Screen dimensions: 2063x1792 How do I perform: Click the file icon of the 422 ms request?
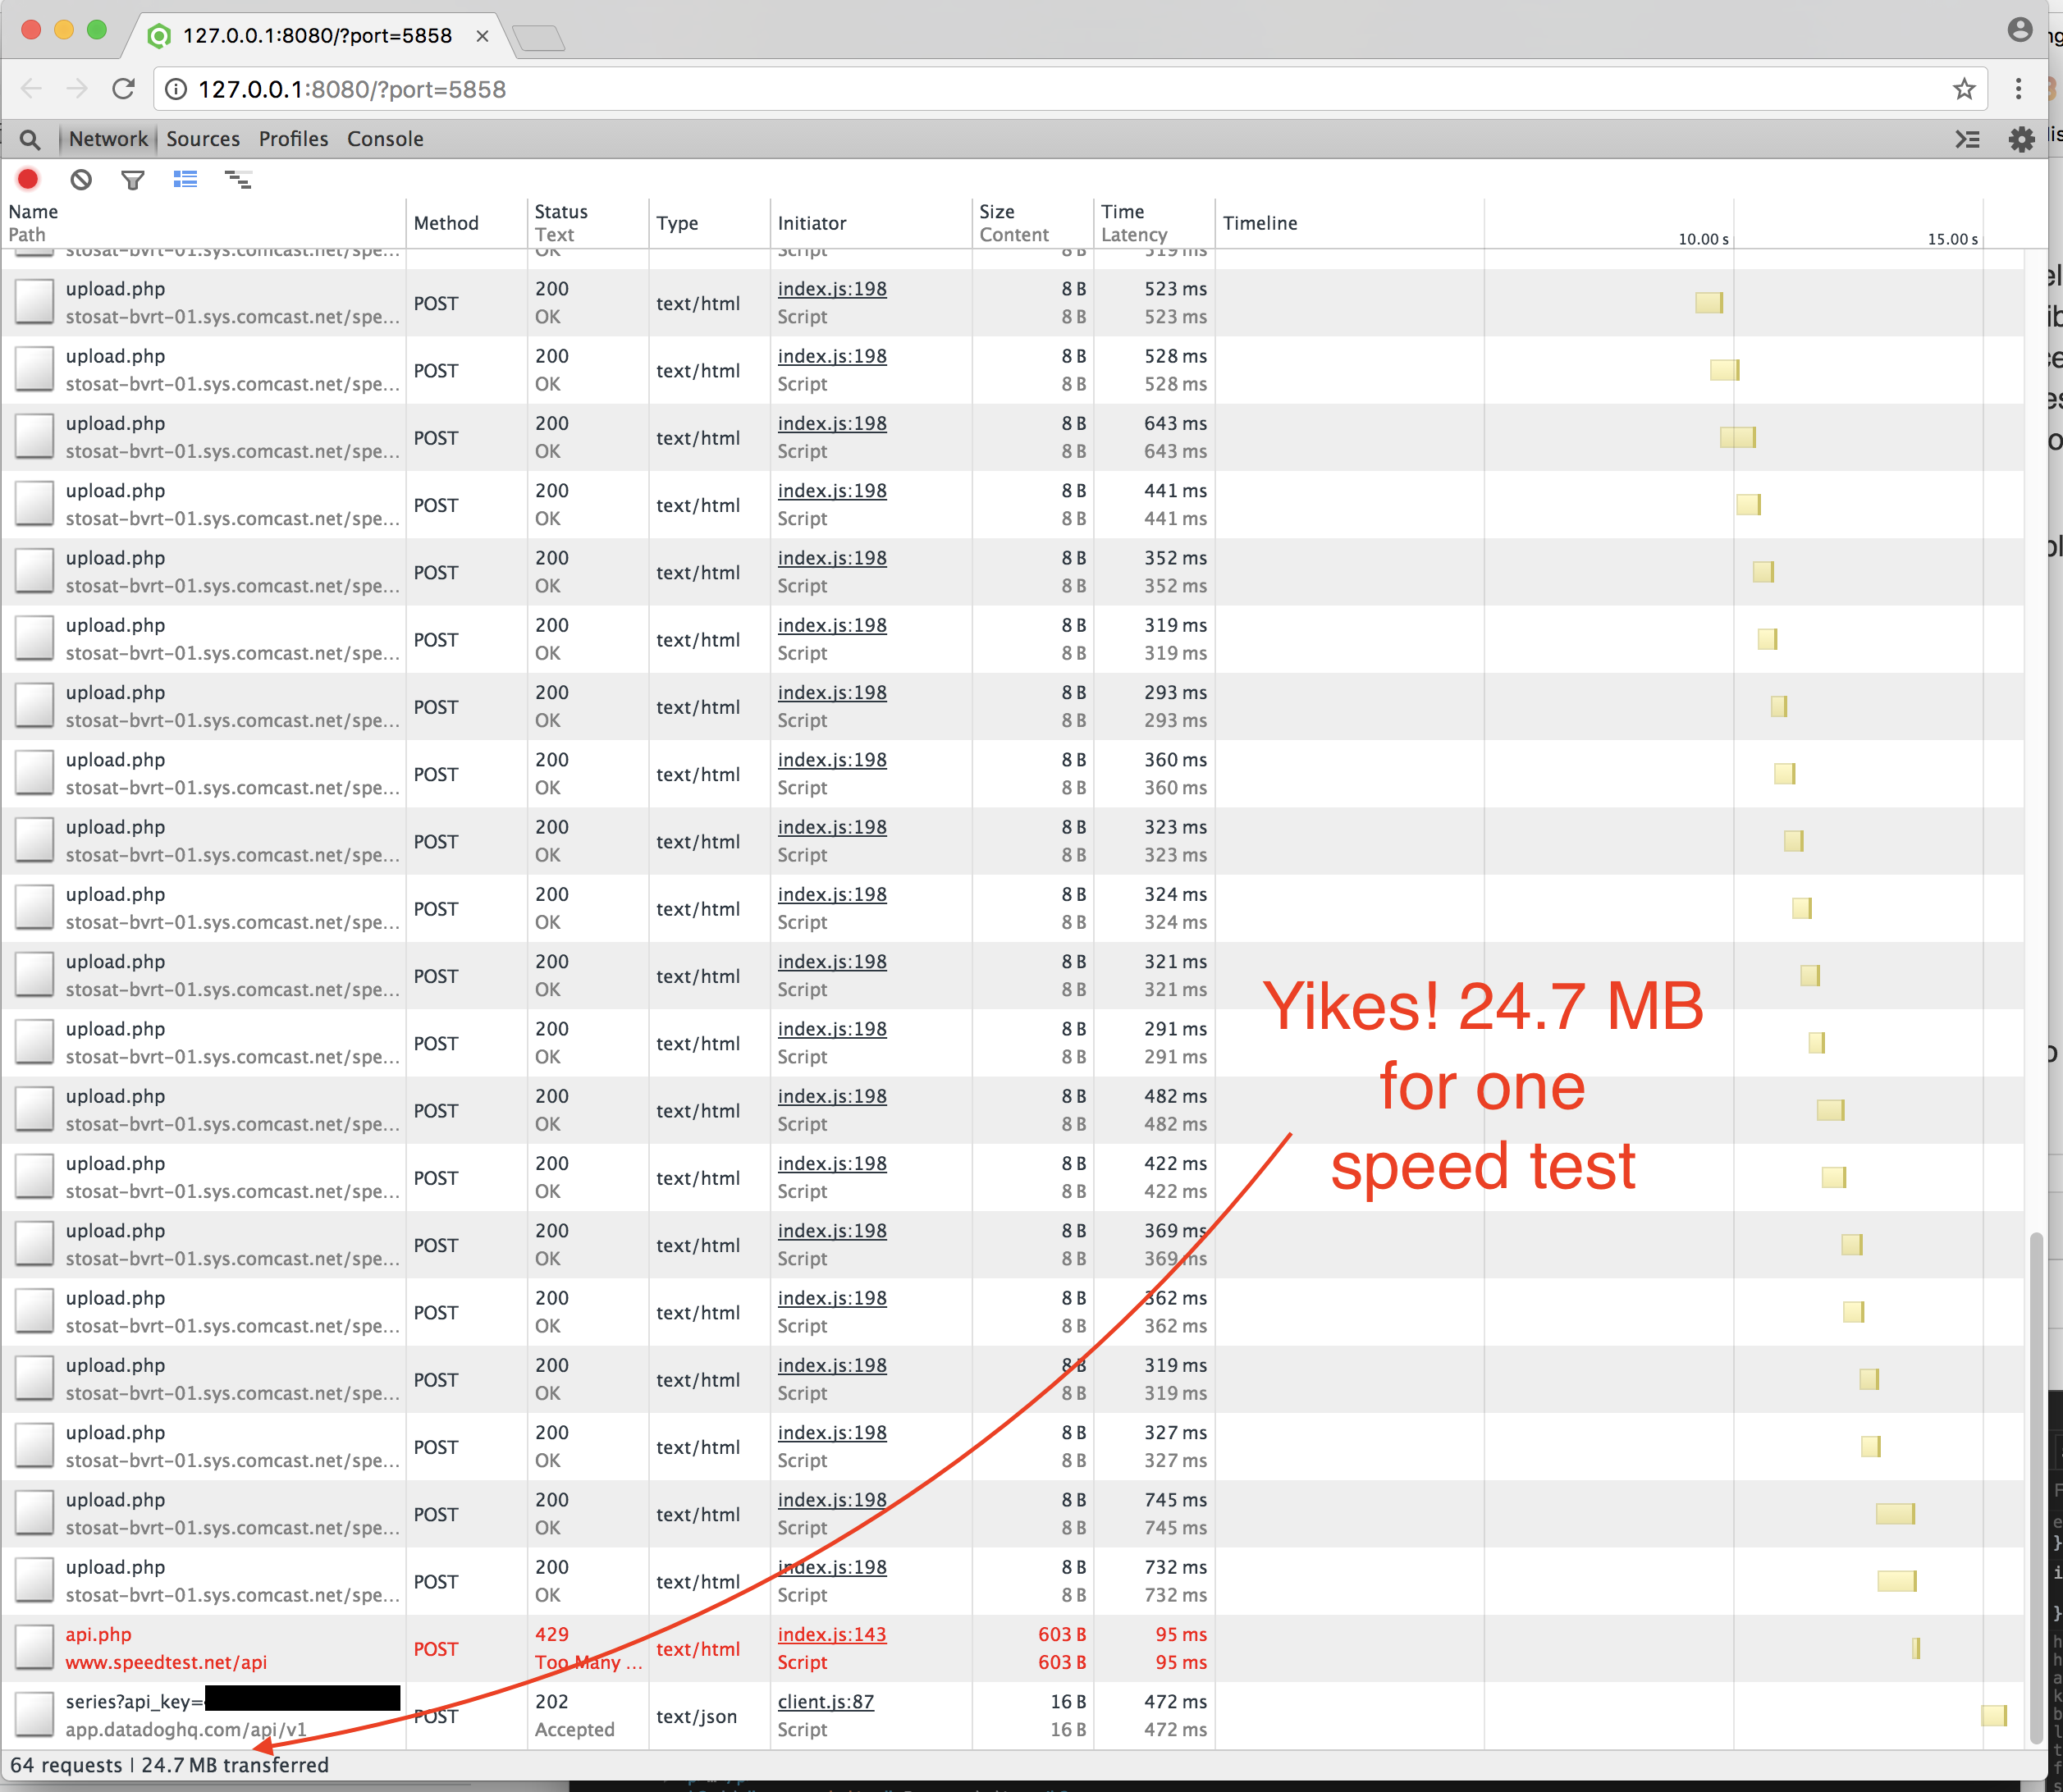(x=34, y=1177)
